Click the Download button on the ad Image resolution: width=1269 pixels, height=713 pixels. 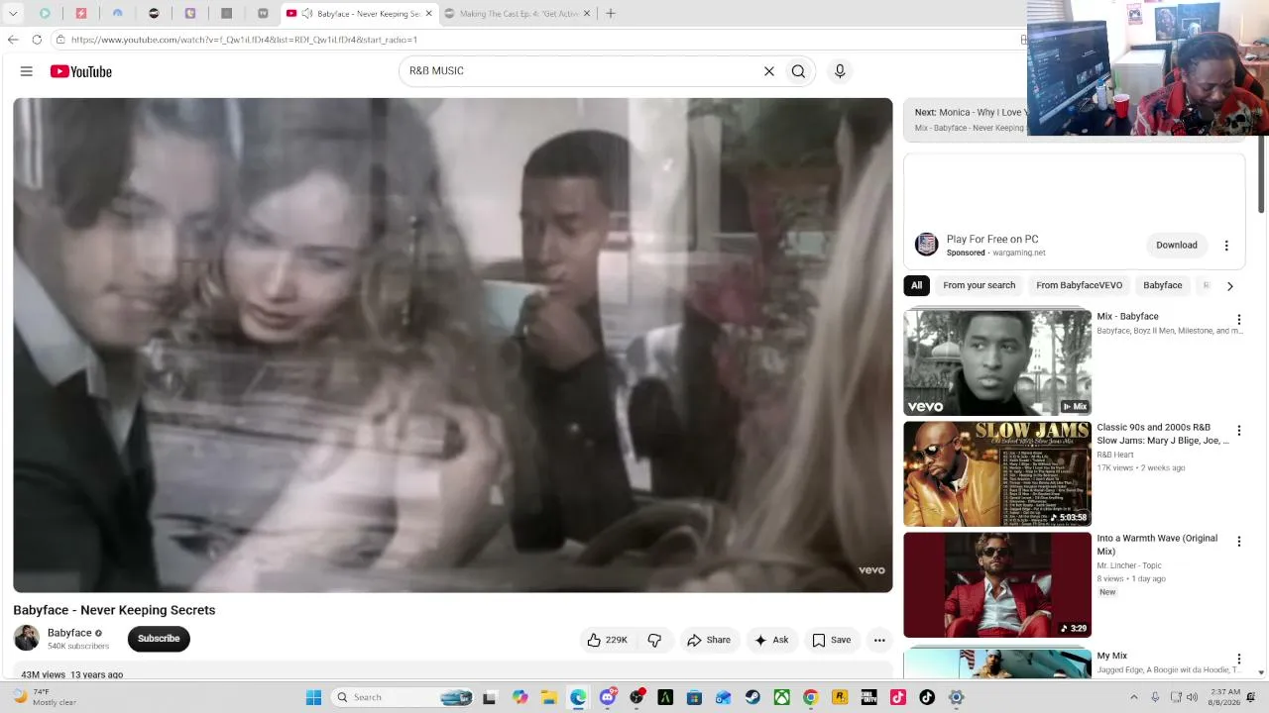click(1177, 246)
